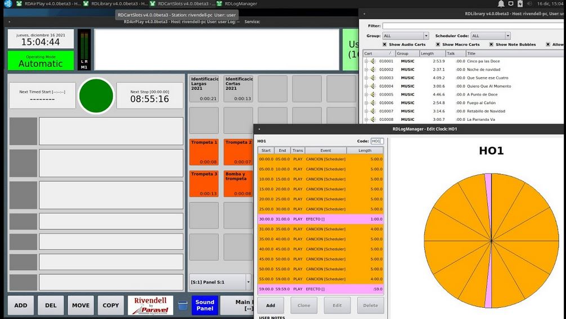Toggle the Allow checkbox in RDLibrary
Screen dimensions: 566x319
tap(548, 44)
